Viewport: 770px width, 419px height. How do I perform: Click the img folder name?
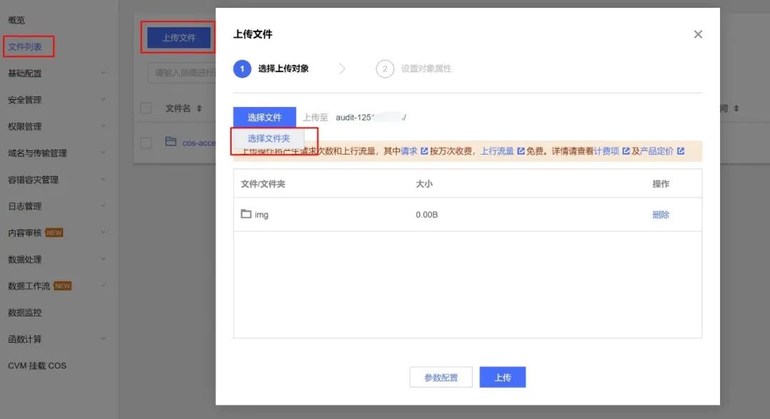[261, 215]
